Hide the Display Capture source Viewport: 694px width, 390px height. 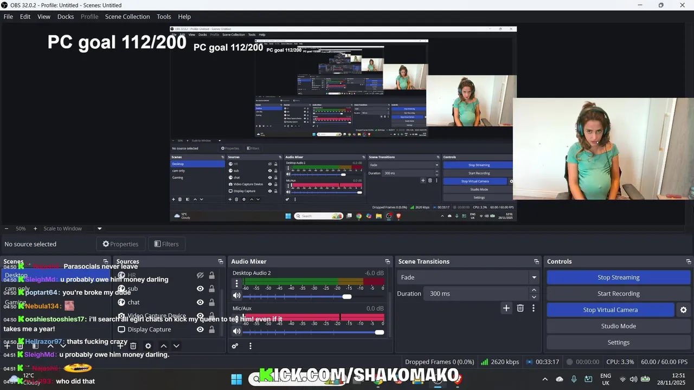point(200,329)
